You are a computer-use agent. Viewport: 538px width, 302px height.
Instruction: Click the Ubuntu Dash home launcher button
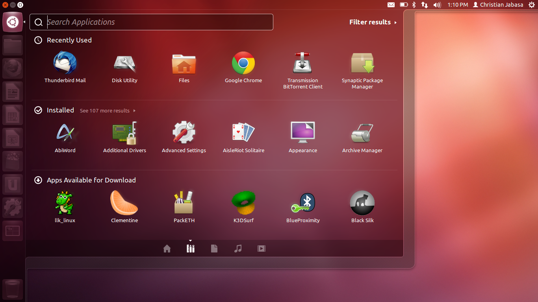pos(13,22)
